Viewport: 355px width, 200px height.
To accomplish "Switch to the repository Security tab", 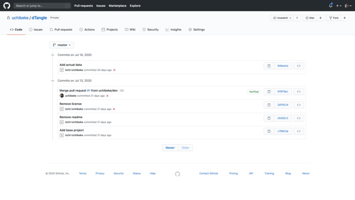I will click(x=151, y=29).
